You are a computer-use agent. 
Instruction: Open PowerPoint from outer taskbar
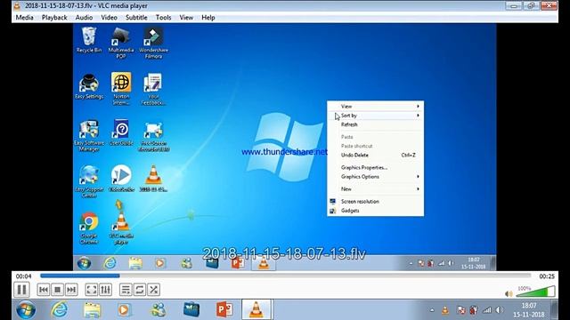(224, 310)
